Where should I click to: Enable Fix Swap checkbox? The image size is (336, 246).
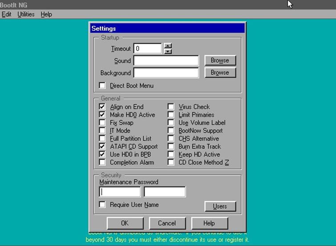[102, 122]
